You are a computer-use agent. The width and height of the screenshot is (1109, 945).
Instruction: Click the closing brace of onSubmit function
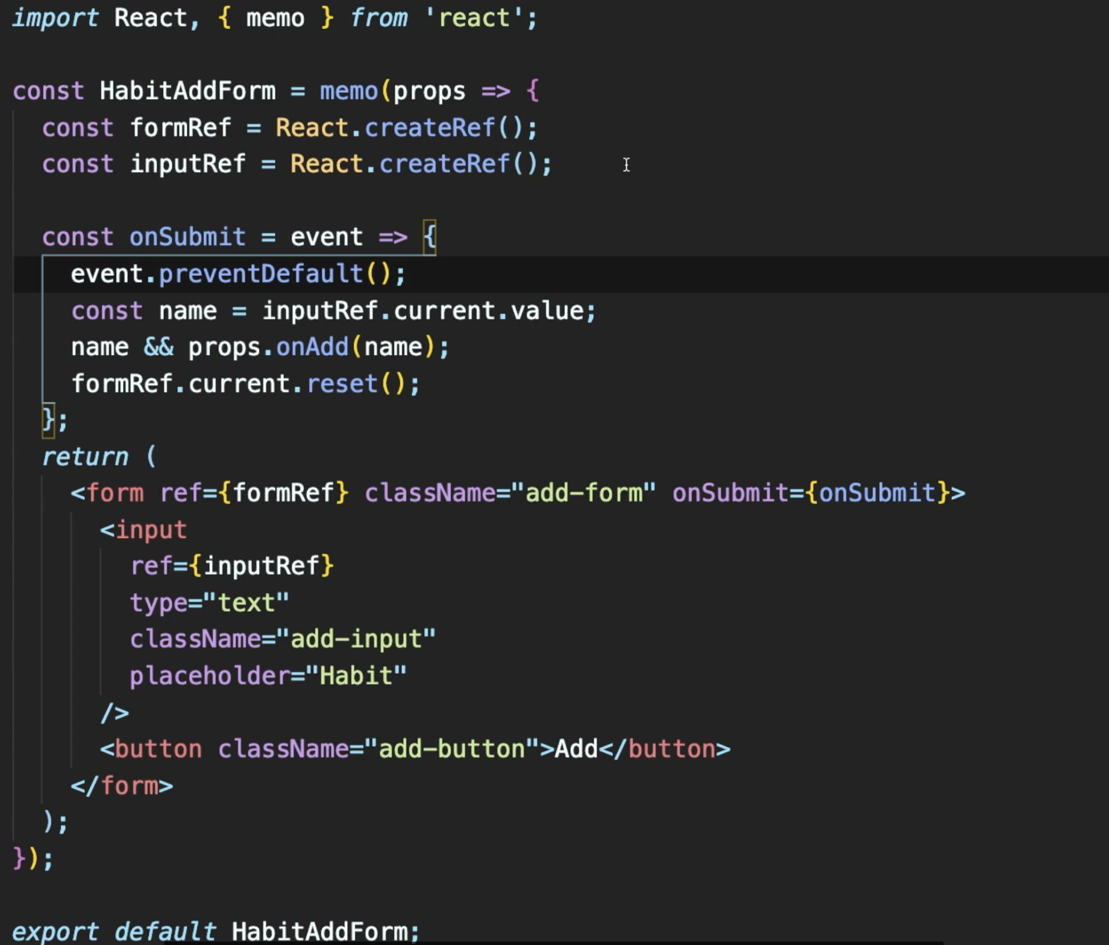tap(48, 421)
